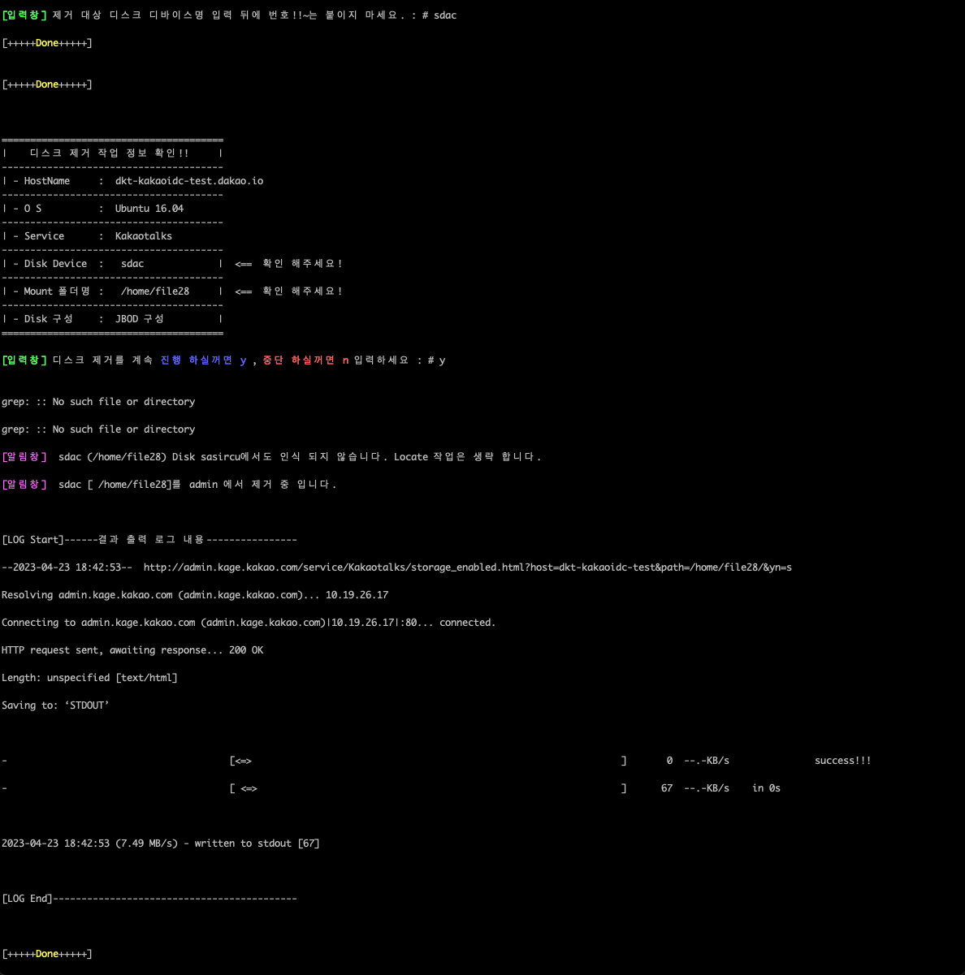Select the 'Disk 구성' row label
Screen dimensions: 965x975
coord(48,319)
